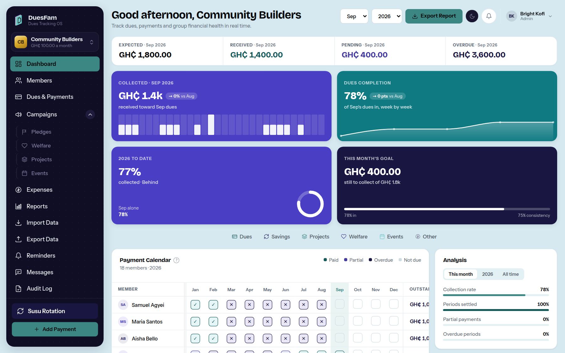
Task: Open notifications bell in header
Action: (489, 16)
